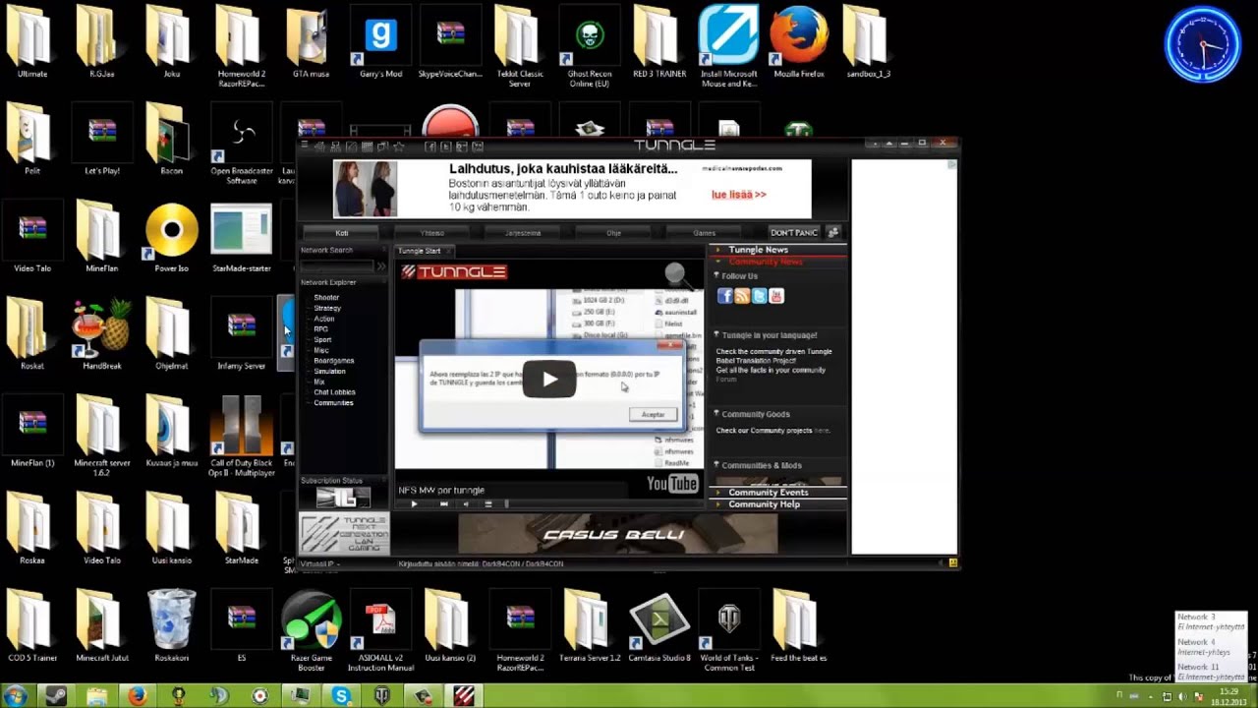Viewport: 1258px width, 708px height.
Task: Open the RSS feed follow icon
Action: pos(742,296)
